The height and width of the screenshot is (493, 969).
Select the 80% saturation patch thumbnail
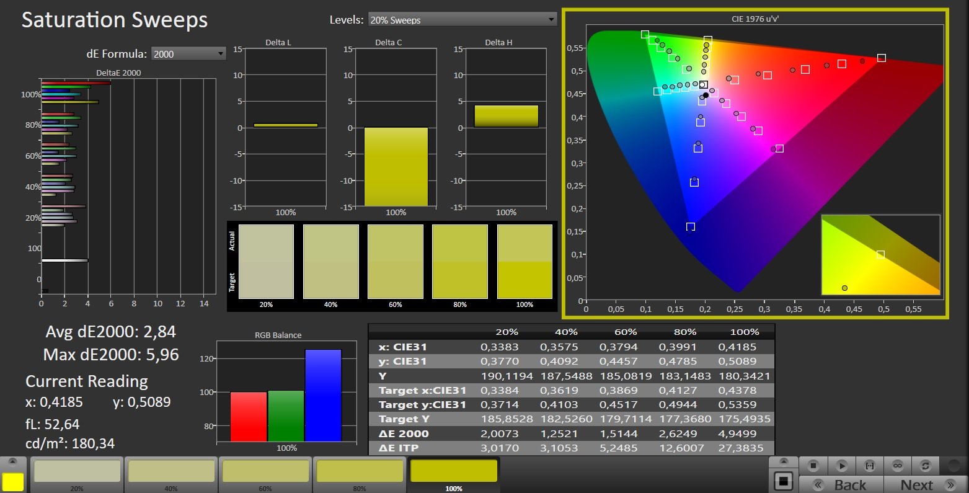(360, 475)
